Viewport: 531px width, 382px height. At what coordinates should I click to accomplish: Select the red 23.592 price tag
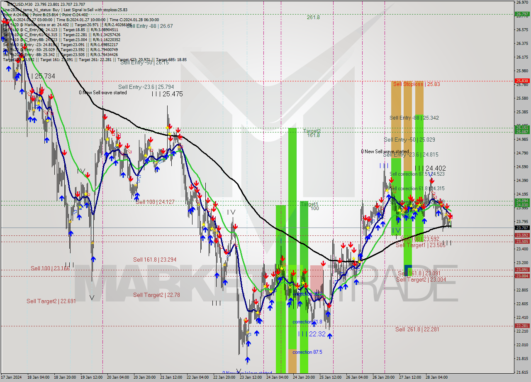[x=522, y=235]
